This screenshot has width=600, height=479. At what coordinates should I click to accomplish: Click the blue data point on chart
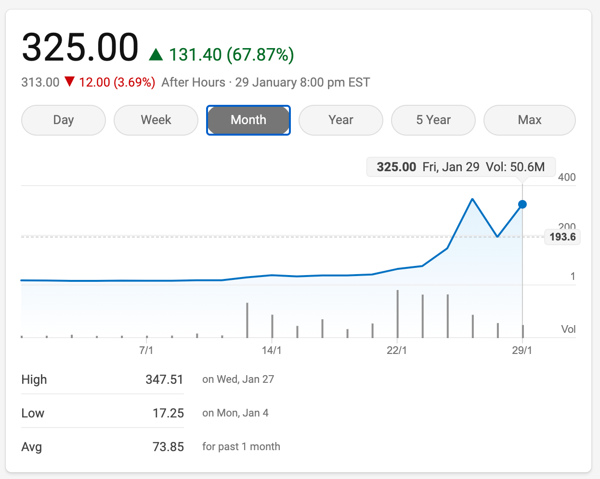pyautogui.click(x=522, y=204)
